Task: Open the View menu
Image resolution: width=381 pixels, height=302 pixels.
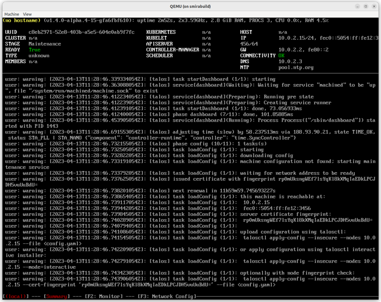Action: (27, 14)
